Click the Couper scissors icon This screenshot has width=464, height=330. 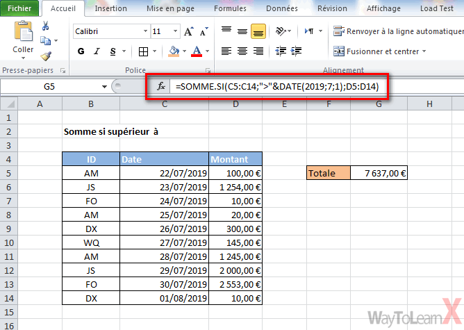45,26
